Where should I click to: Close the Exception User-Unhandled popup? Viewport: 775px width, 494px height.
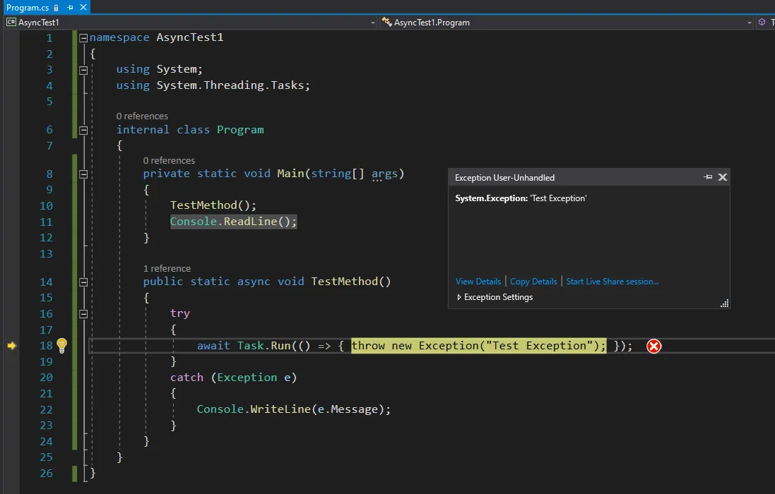click(x=722, y=177)
